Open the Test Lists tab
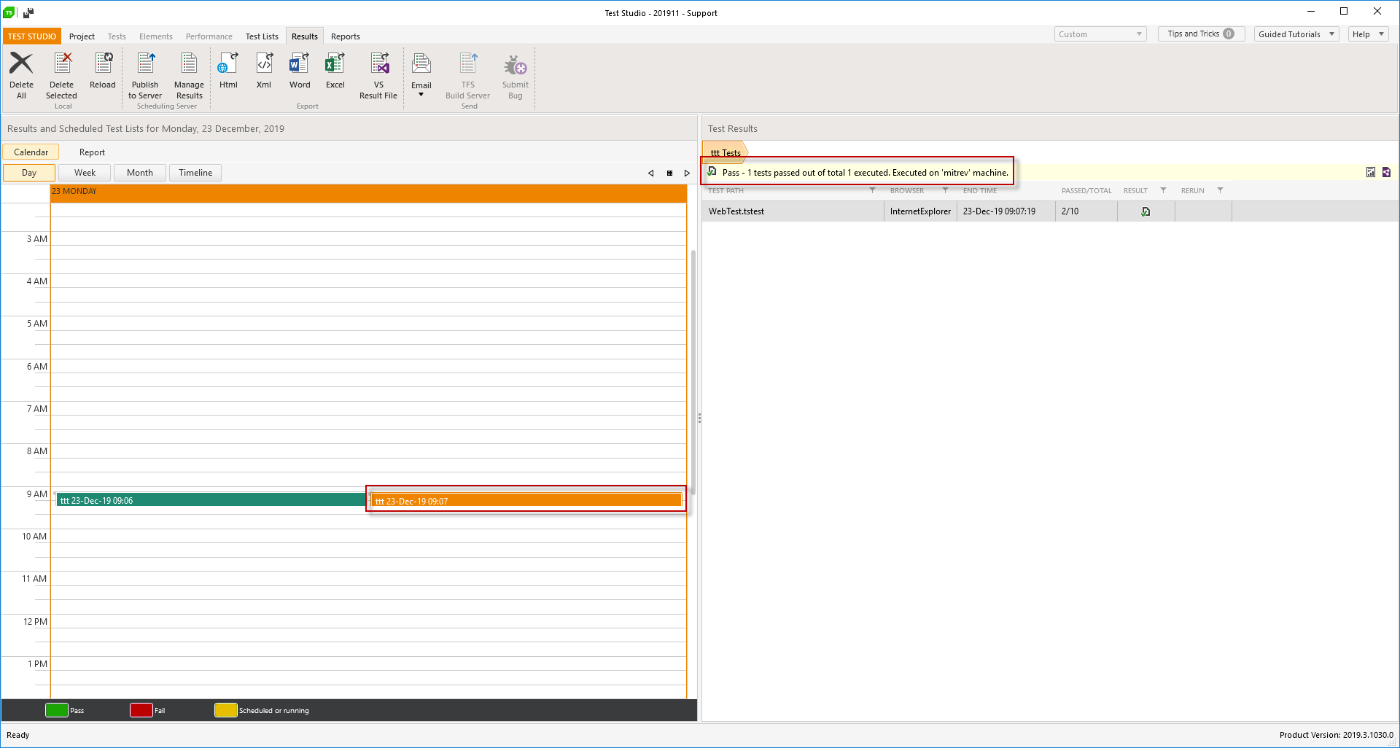The width and height of the screenshot is (1400, 748). pyautogui.click(x=262, y=36)
